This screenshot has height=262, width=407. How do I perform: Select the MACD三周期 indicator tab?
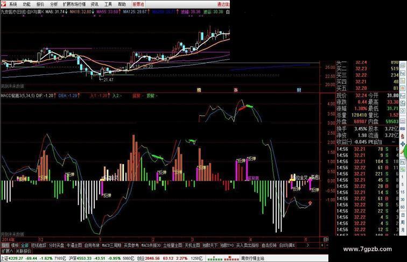click(111, 245)
